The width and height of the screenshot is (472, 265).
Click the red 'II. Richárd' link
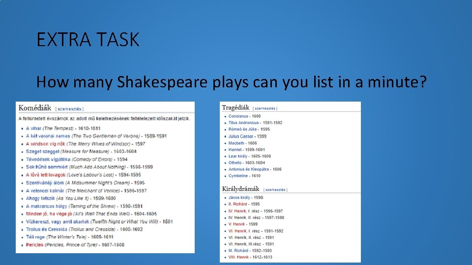[237, 204]
